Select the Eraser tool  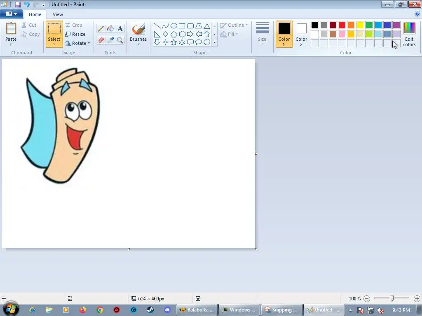point(101,40)
